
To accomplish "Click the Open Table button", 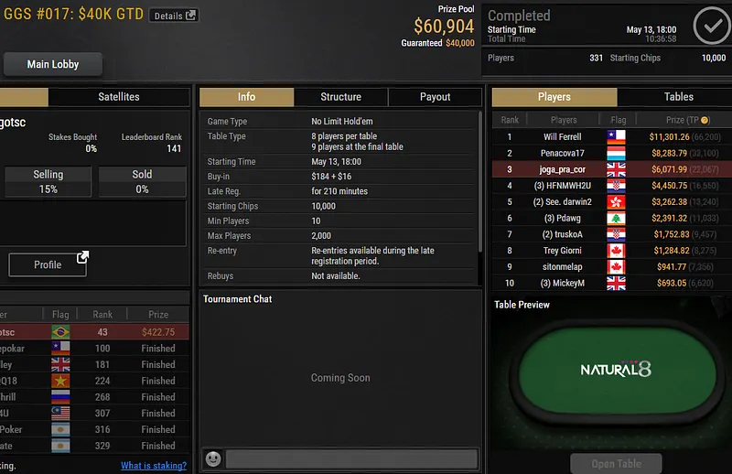I will [616, 464].
